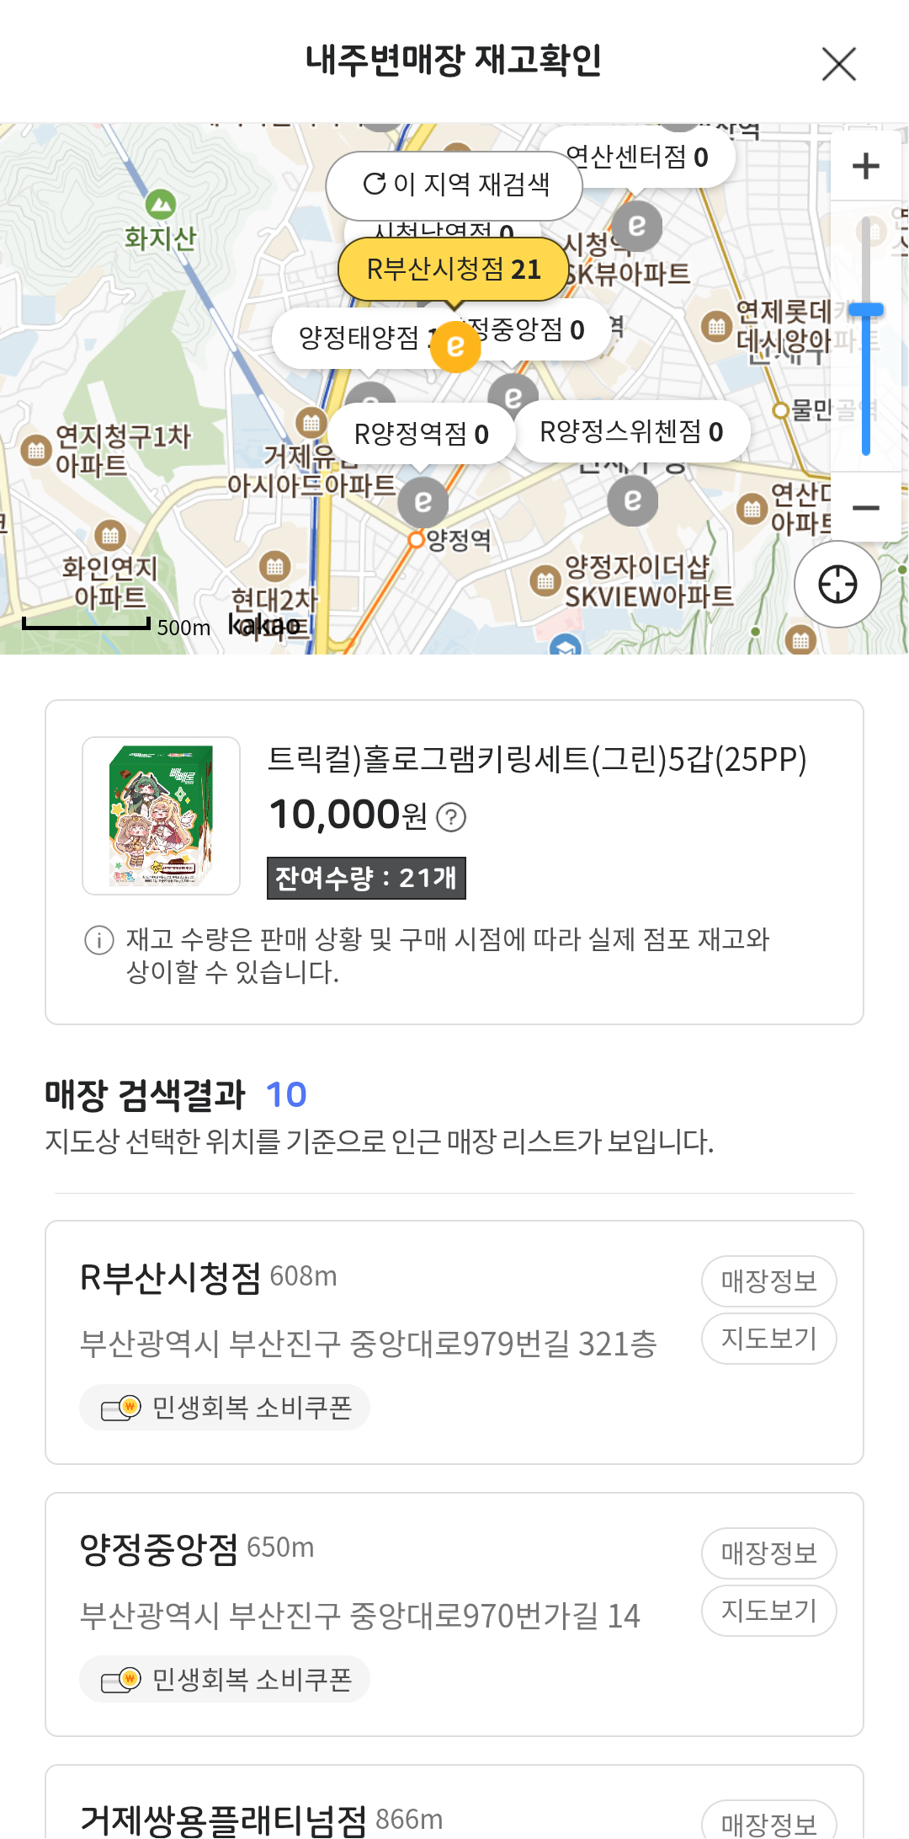Click the map zoom level slider handle
Screen dimensions: 909x1839
(865, 310)
